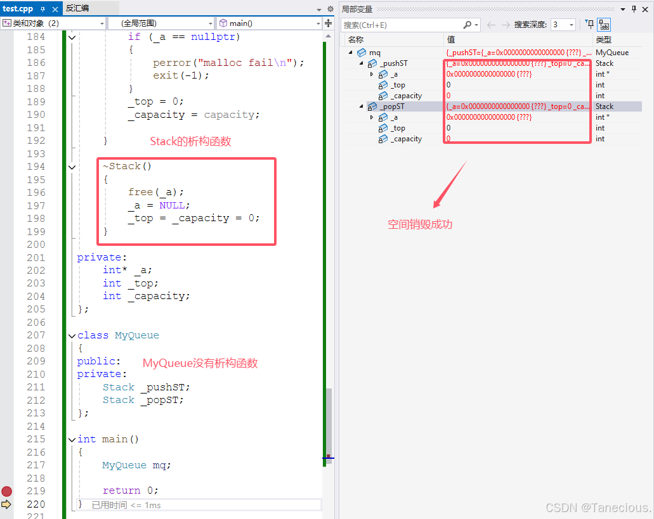Viewport: 654px width, 519px height.
Task: Click the _pushST field icon
Action: (372, 64)
